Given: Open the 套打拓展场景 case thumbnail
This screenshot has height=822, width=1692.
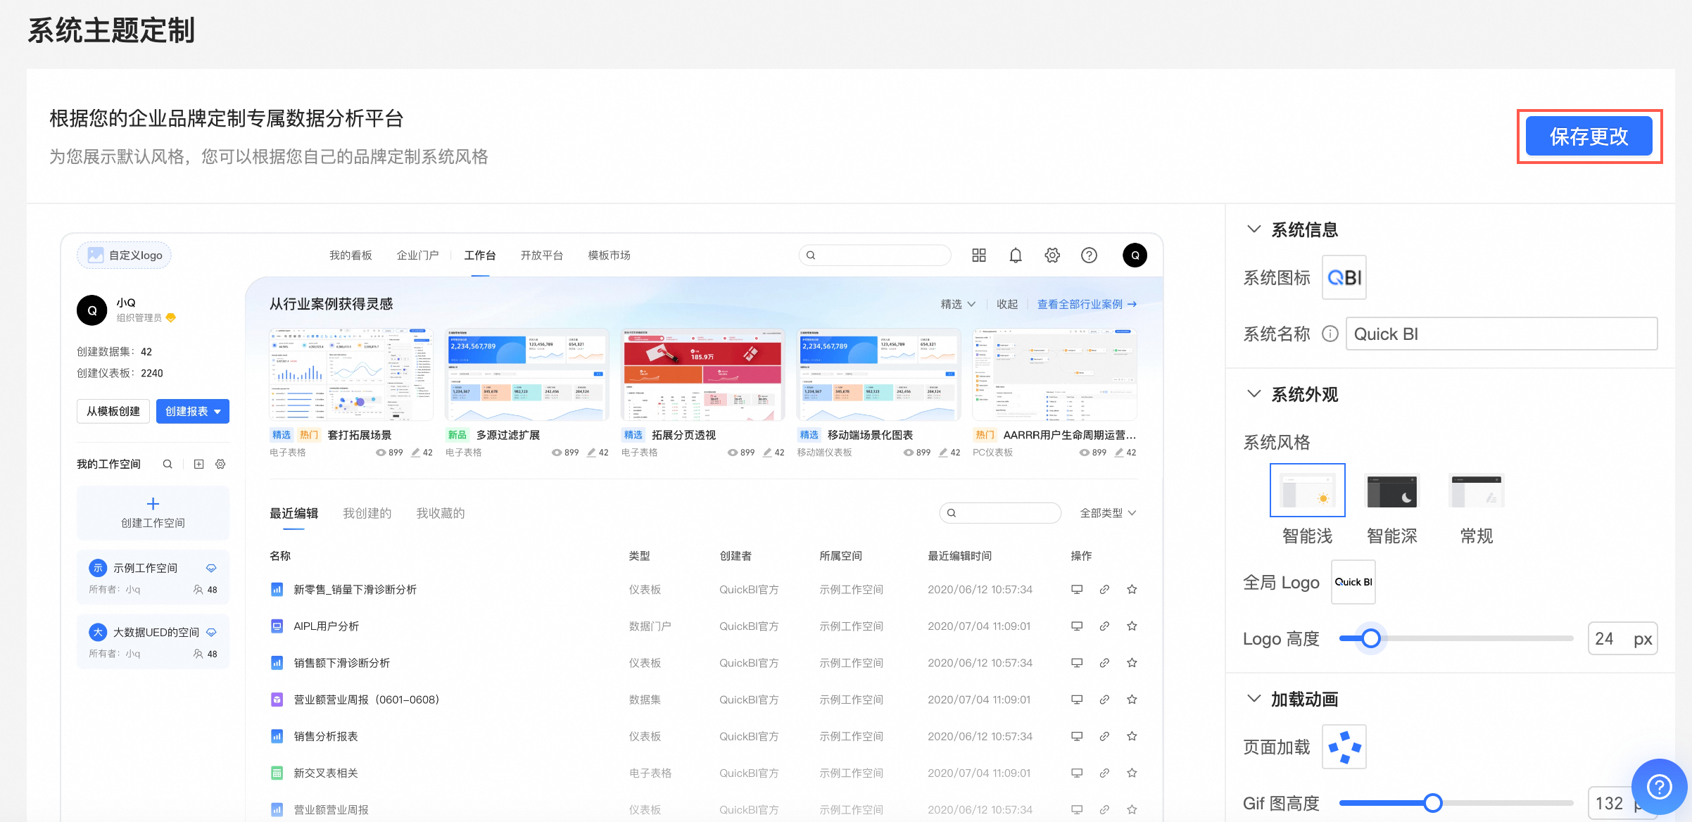Looking at the screenshot, I should click(351, 374).
